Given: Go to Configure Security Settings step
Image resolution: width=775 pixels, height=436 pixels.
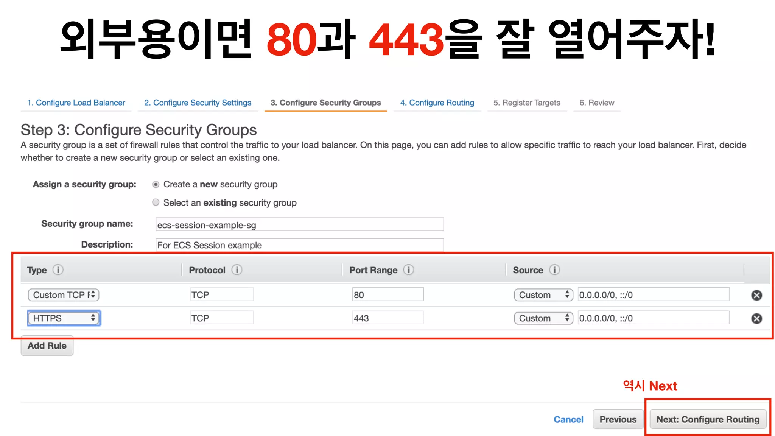Looking at the screenshot, I should click(198, 103).
